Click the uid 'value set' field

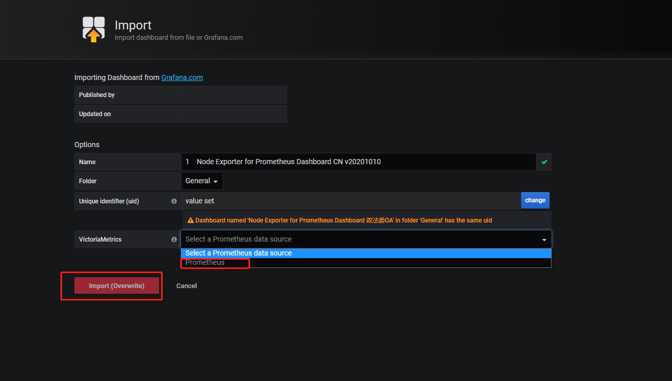[351, 201]
